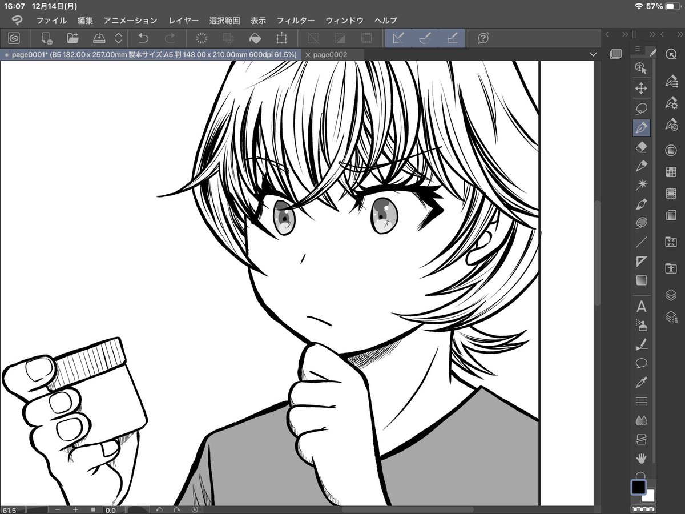Select the Text tool
This screenshot has height=514, width=685.
click(642, 307)
